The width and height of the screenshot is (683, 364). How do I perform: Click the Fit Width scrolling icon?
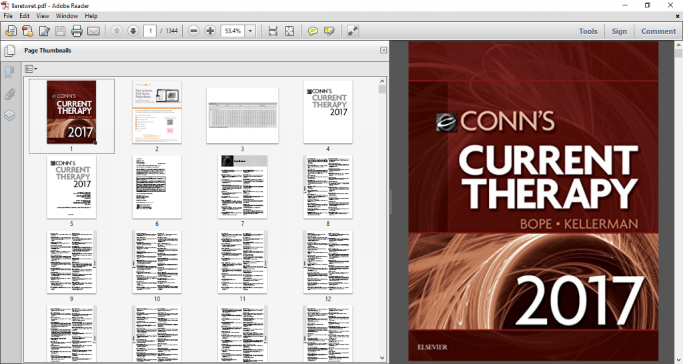[273, 31]
